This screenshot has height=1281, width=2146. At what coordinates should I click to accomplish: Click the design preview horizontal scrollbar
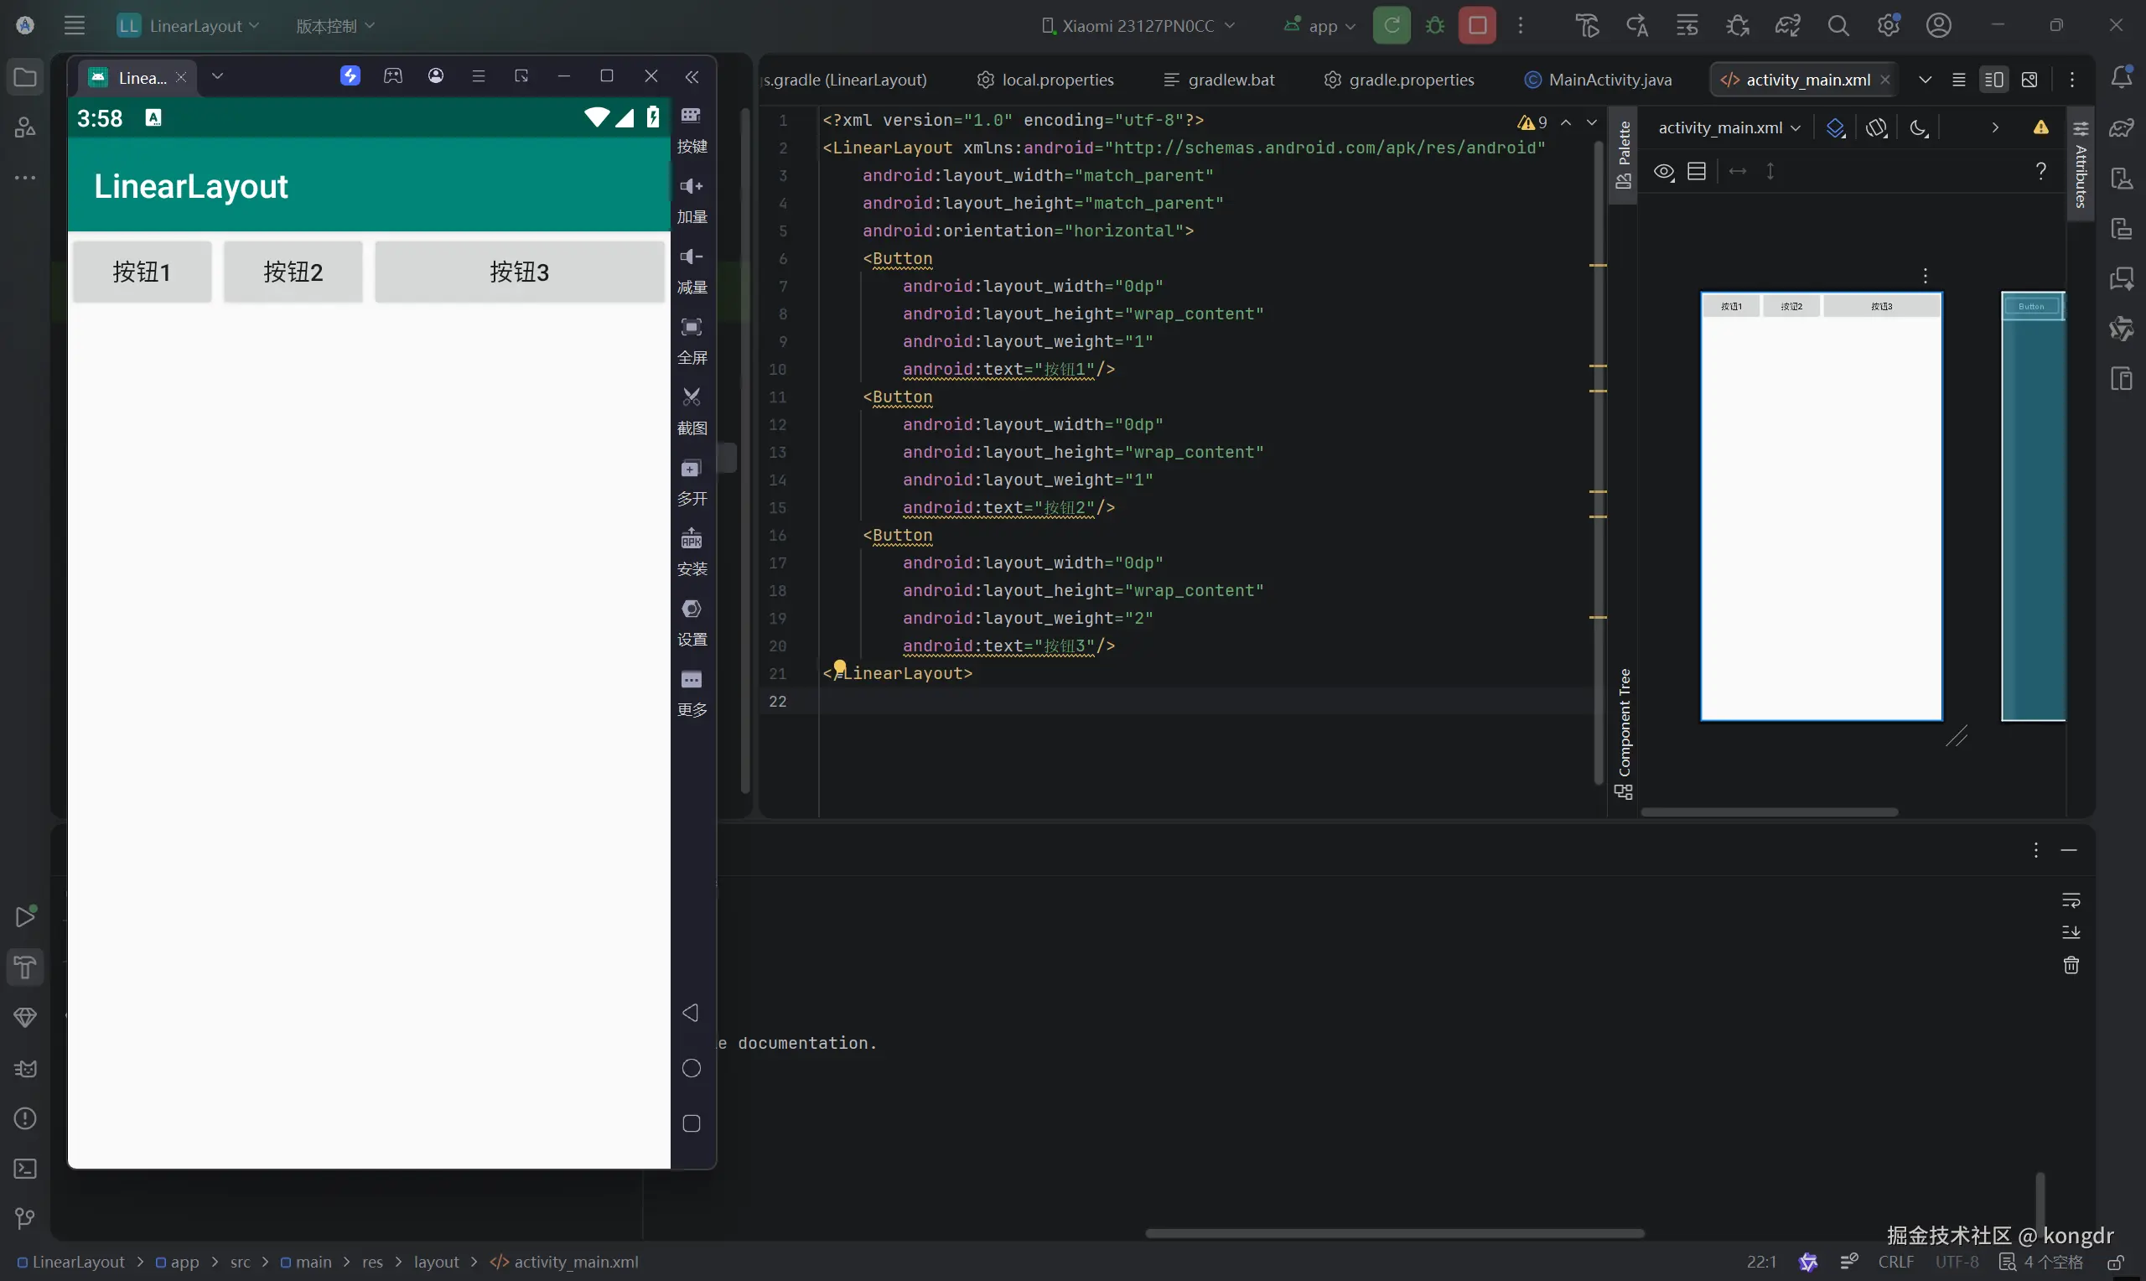tap(1769, 812)
